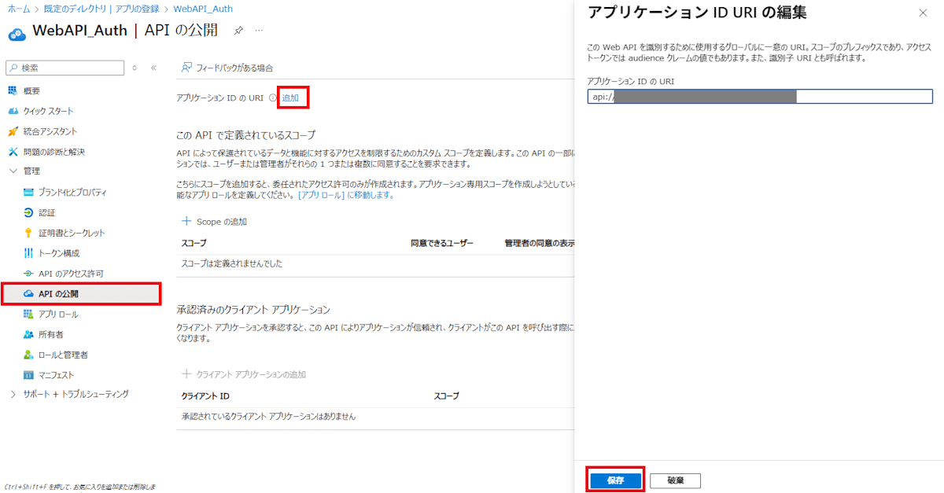Click the 概要 grid icon in the sidebar
This screenshot has height=493, width=944.
click(x=13, y=90)
